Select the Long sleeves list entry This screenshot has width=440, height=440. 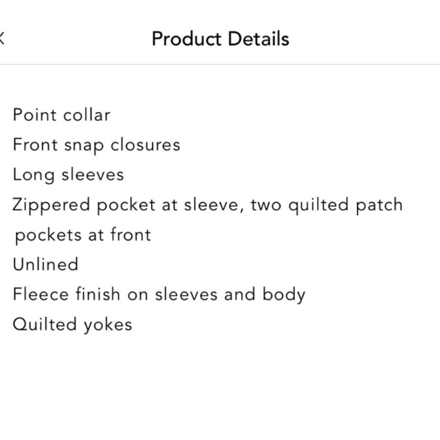coord(68,175)
